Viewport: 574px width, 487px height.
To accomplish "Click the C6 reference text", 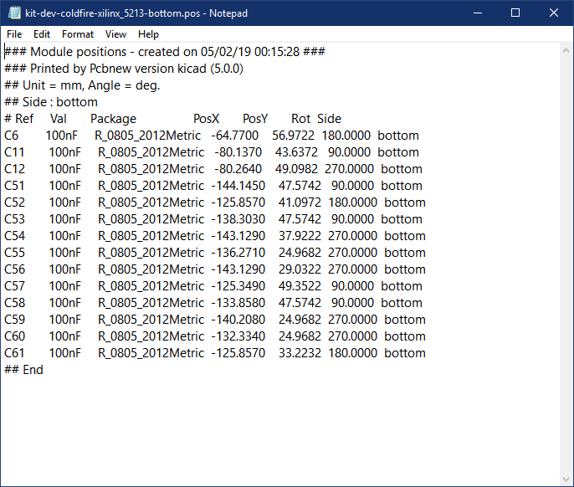I will pos(12,136).
